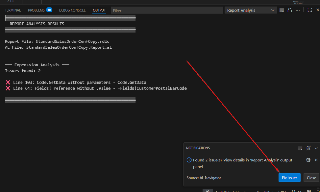
Task: Click the AL language mode in status bar
Action: 296,191
